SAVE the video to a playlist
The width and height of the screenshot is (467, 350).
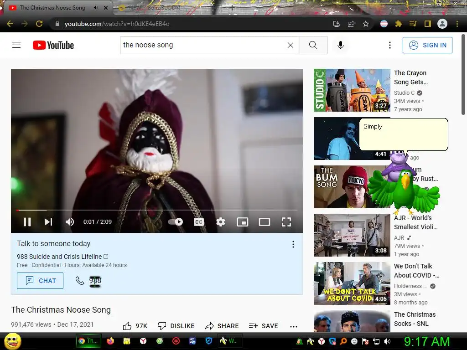pos(263,326)
